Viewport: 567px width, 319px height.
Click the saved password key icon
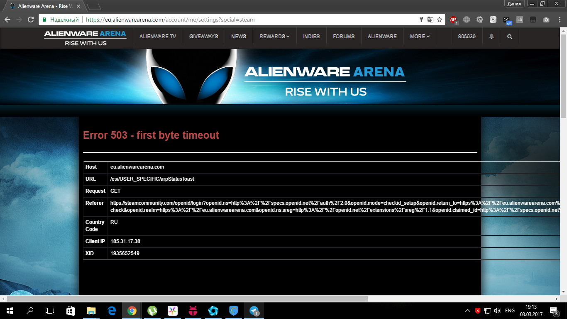(x=421, y=20)
